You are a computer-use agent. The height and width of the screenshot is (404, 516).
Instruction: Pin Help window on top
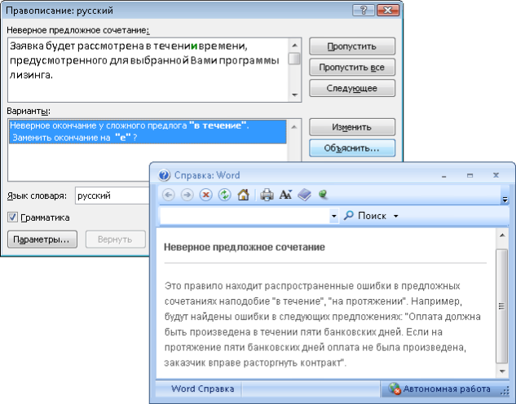tap(323, 195)
